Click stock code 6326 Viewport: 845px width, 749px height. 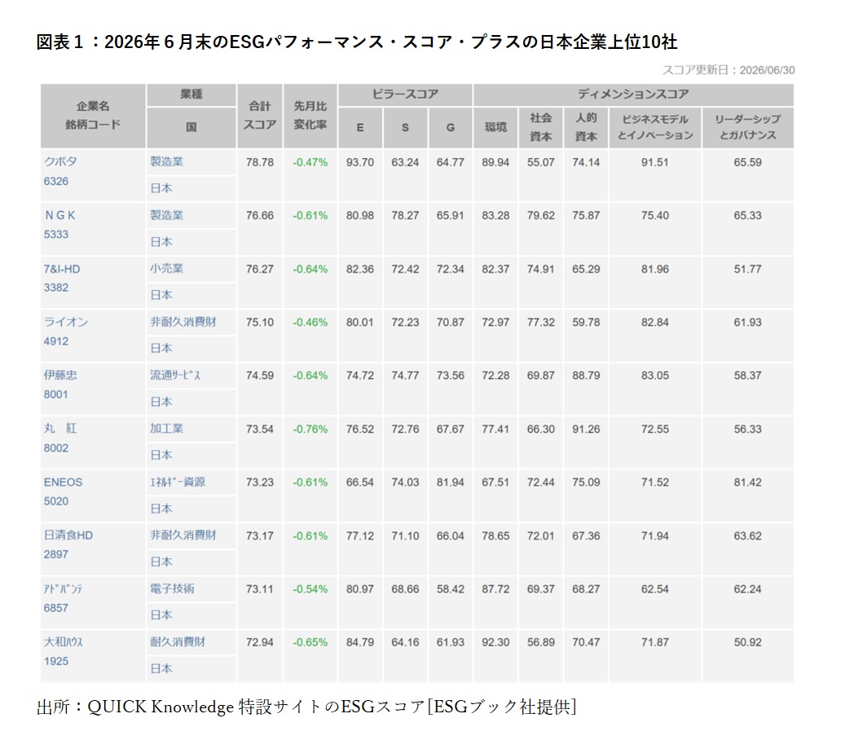[x=56, y=181]
